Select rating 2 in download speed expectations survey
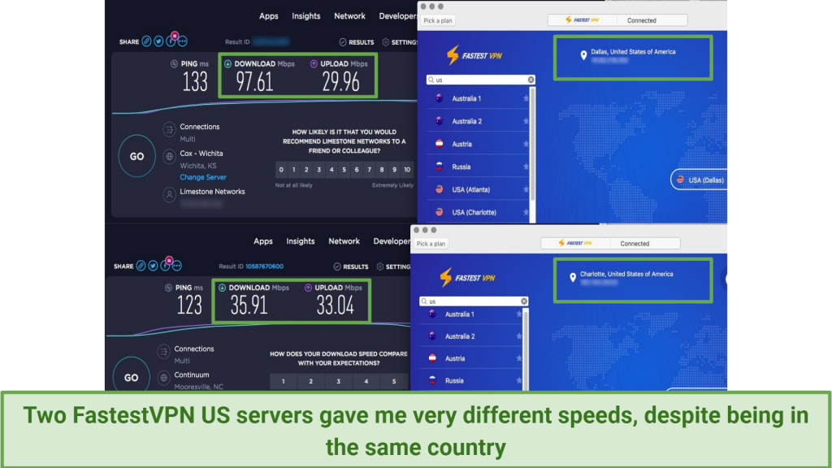Screen dimensions: 832x468 pyautogui.click(x=311, y=381)
